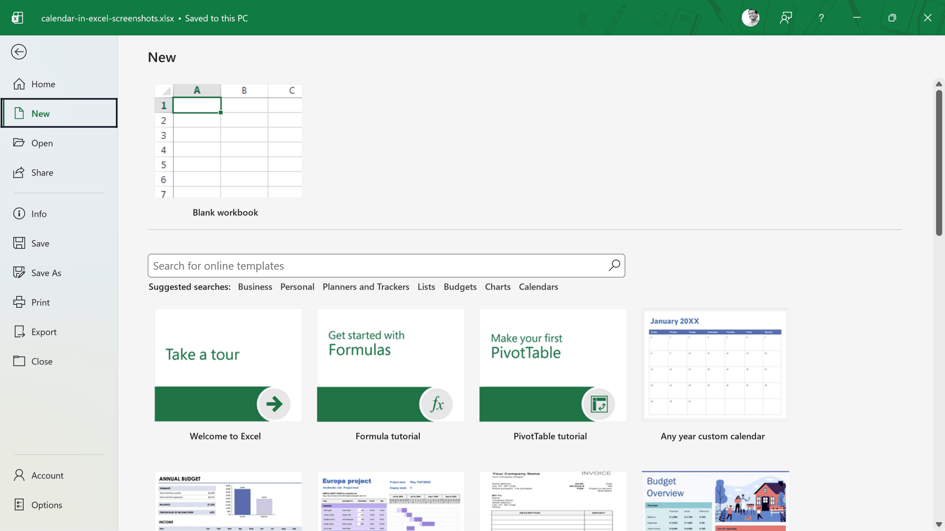Click the Calendars suggested search link

[538, 287]
